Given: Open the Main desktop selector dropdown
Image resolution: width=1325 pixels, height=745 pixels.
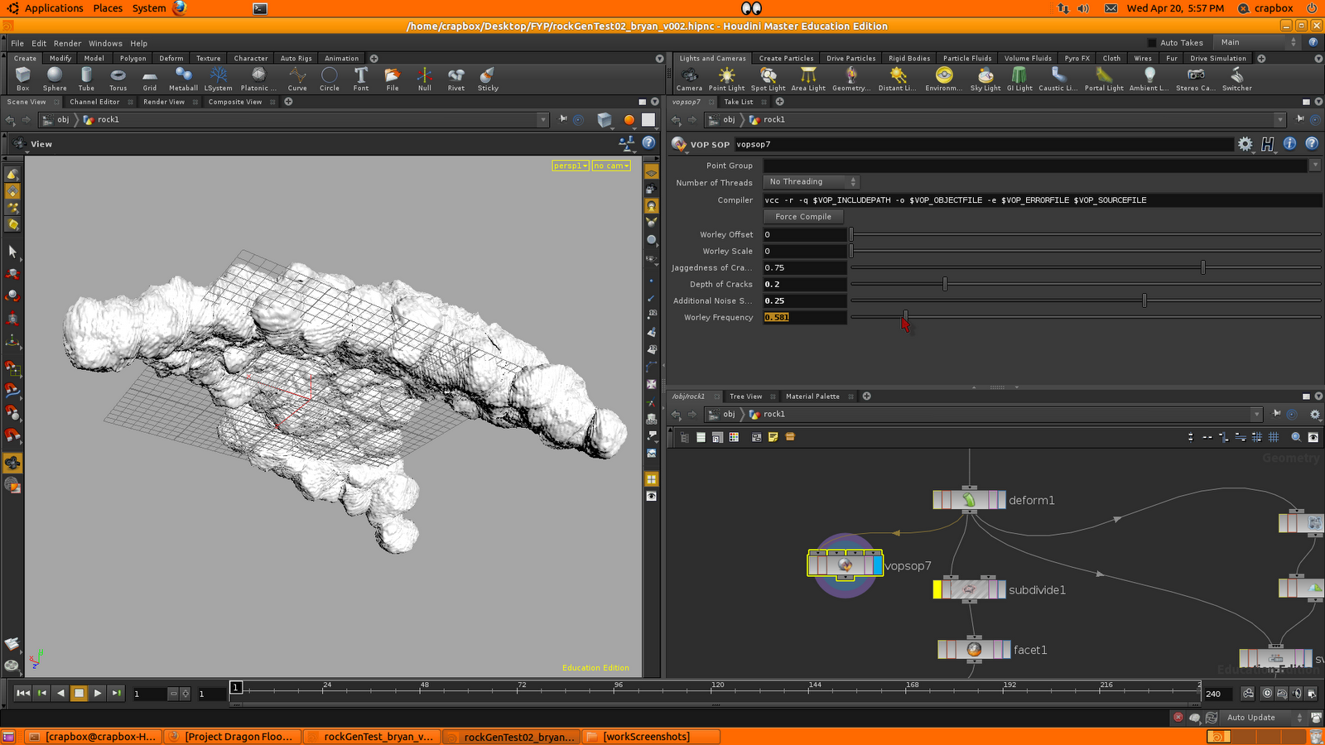Looking at the screenshot, I should (x=1257, y=42).
